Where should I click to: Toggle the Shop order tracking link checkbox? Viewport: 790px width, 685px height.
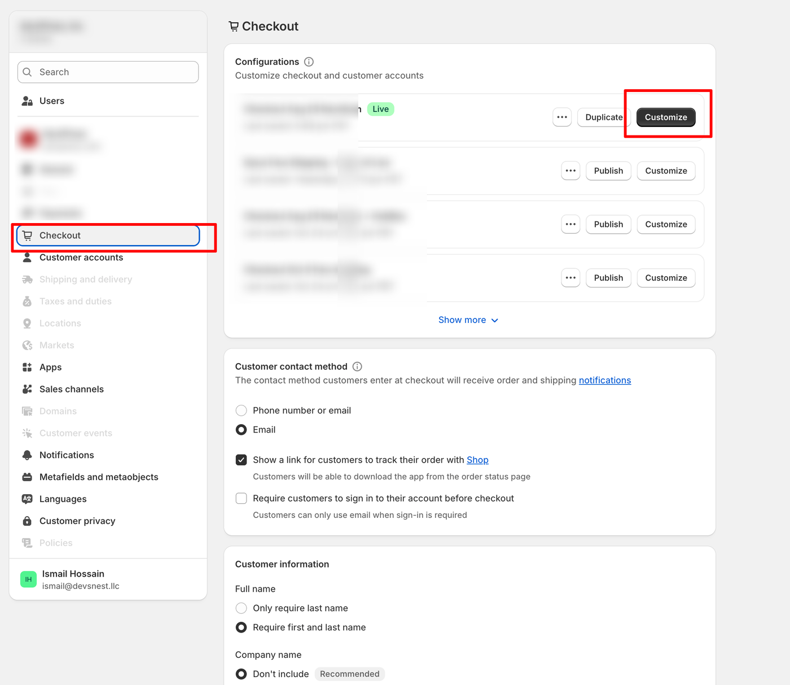coord(241,460)
